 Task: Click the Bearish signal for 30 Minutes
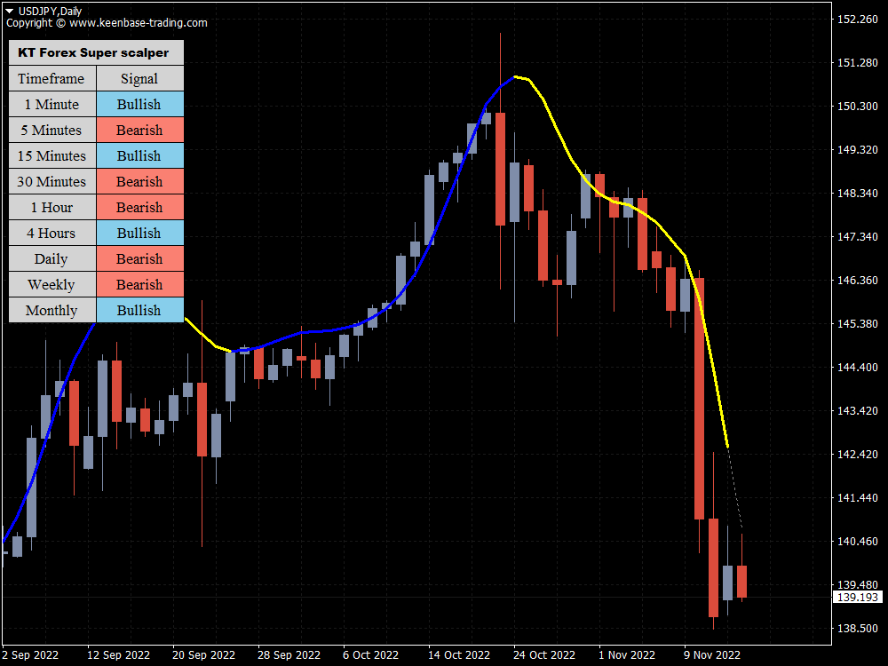(x=140, y=181)
